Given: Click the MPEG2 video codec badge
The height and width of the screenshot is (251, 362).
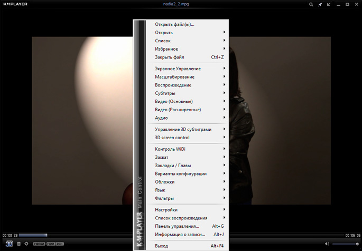Looking at the screenshot, I should click(39, 244).
